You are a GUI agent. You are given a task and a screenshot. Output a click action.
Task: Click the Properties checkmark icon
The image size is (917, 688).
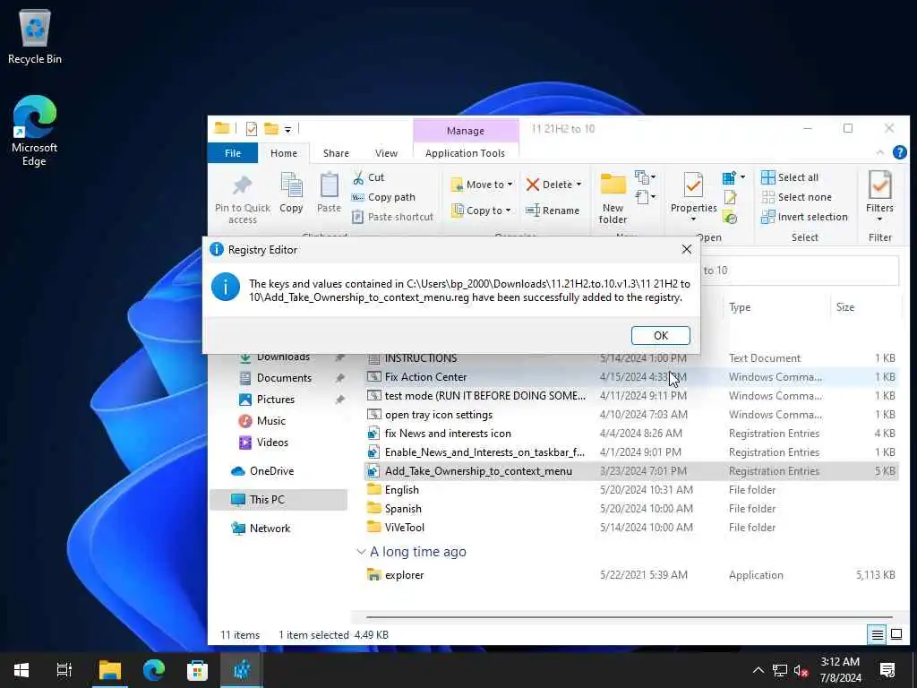tap(693, 185)
